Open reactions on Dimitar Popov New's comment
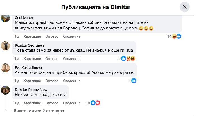The width and height of the screenshot is (219, 121). click(95, 103)
